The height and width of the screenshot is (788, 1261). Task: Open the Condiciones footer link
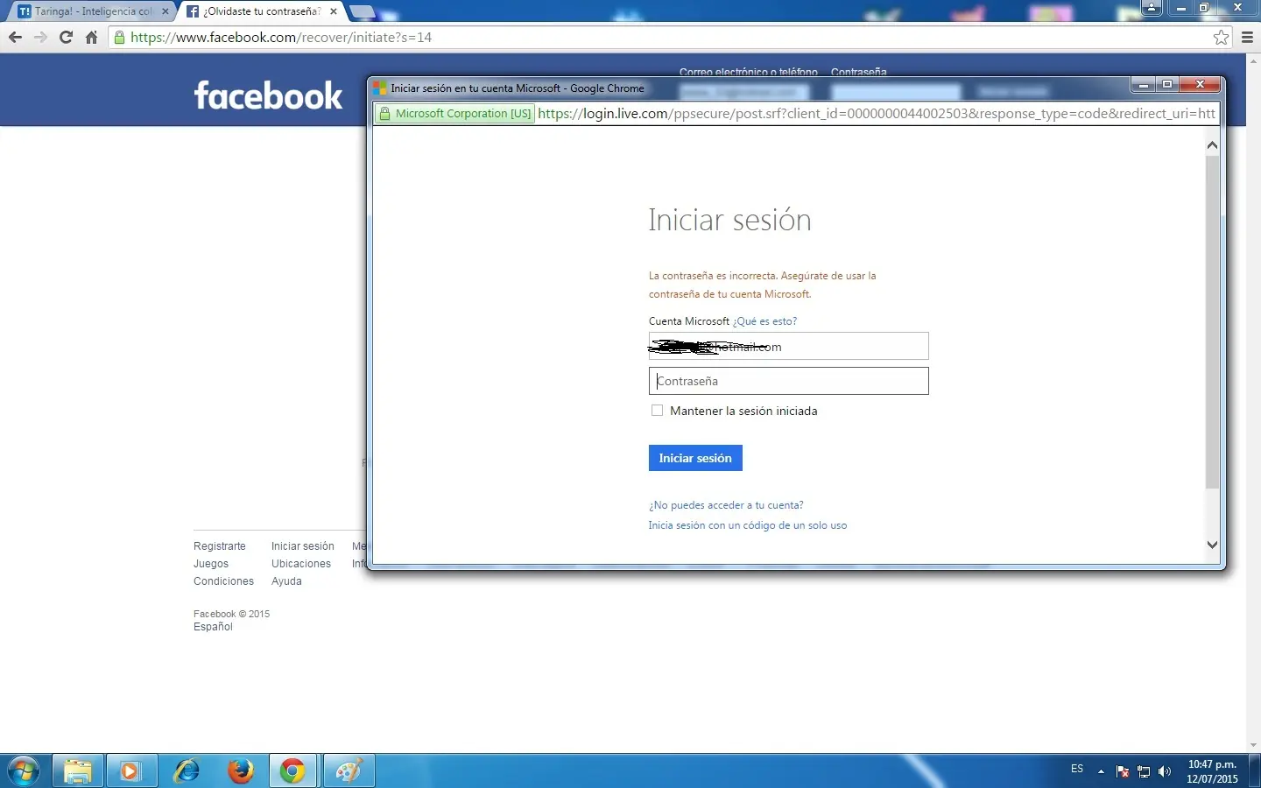223,581
